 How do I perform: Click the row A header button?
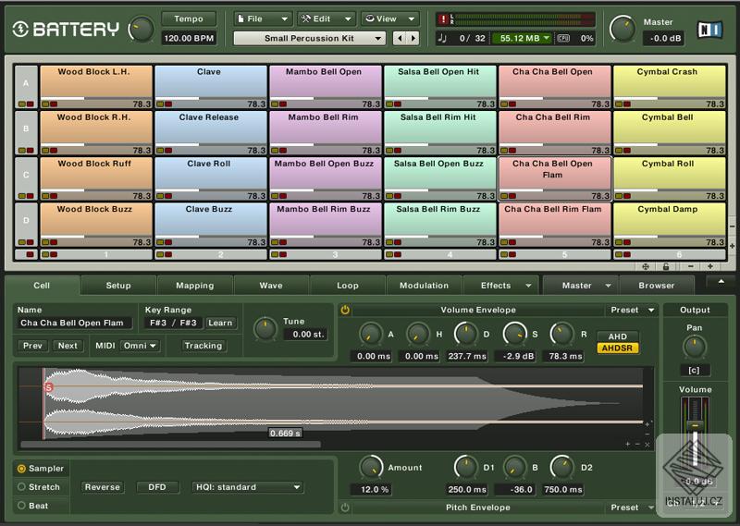tap(26, 87)
